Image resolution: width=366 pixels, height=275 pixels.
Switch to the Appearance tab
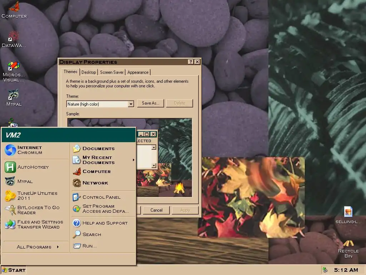tap(138, 72)
